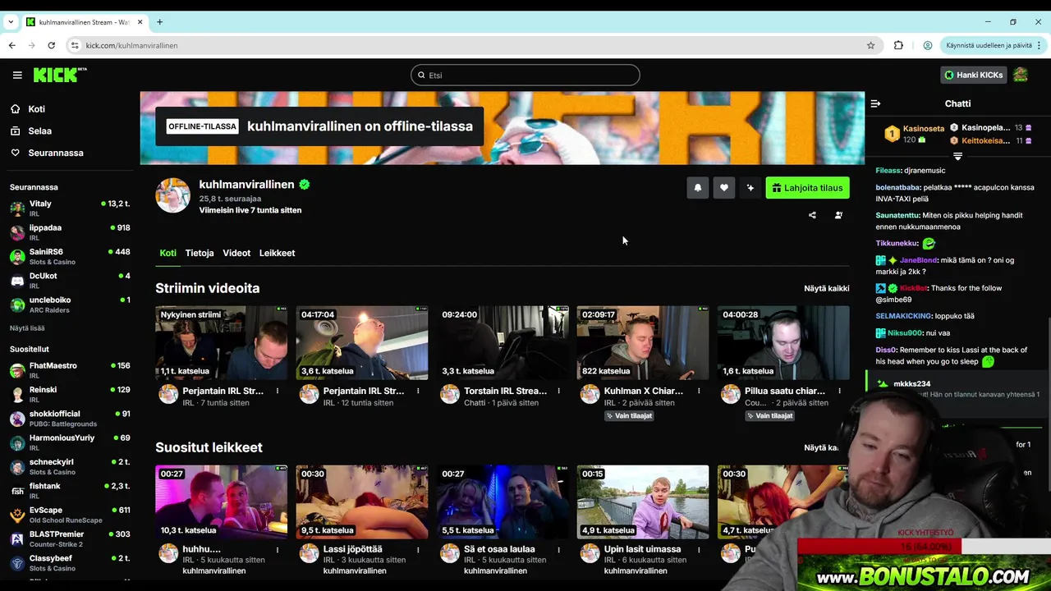Open options menu for Pillua saatu video

tap(839, 392)
